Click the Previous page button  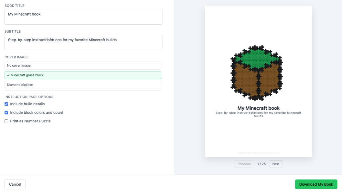244,164
